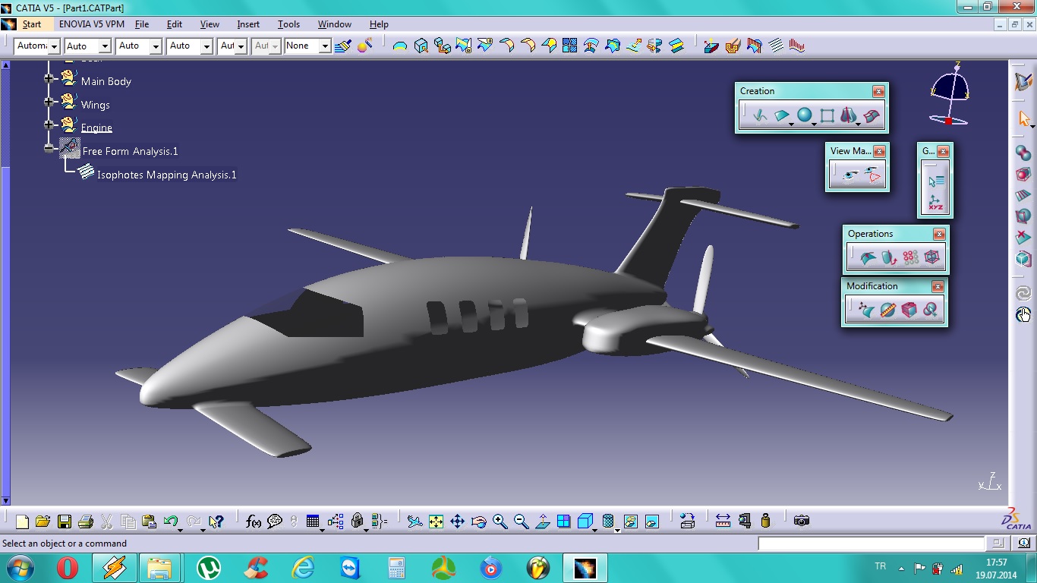Select the Engine item in tree
The height and width of the screenshot is (583, 1037).
pos(96,128)
